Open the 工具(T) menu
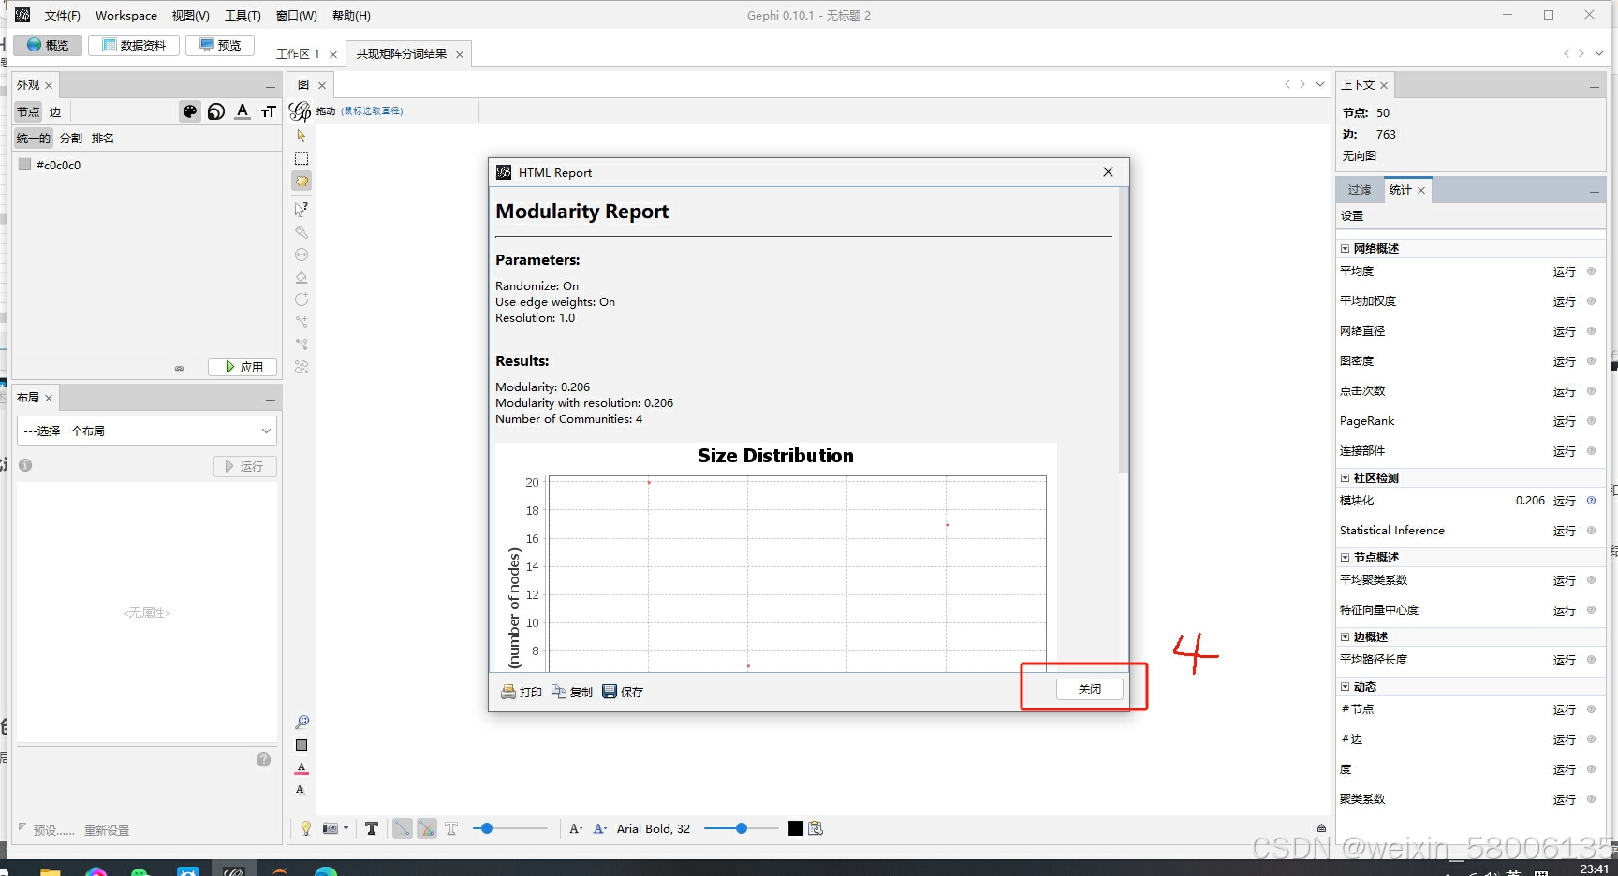Screen dimensions: 1618x876 243,15
